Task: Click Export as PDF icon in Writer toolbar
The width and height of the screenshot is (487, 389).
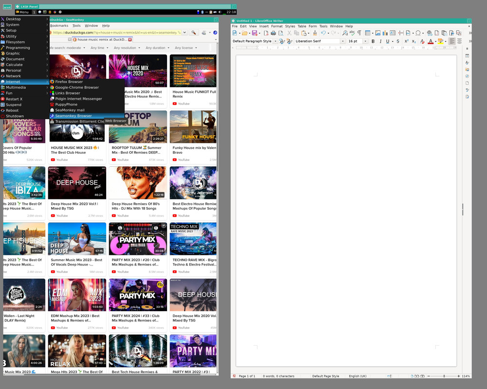Action: 266,33
